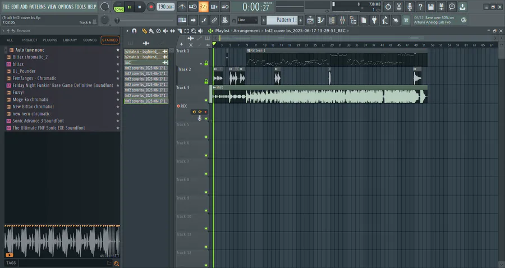Viewport: 505px width, 268px height.
Task: Click the red record button
Action: pos(150,7)
